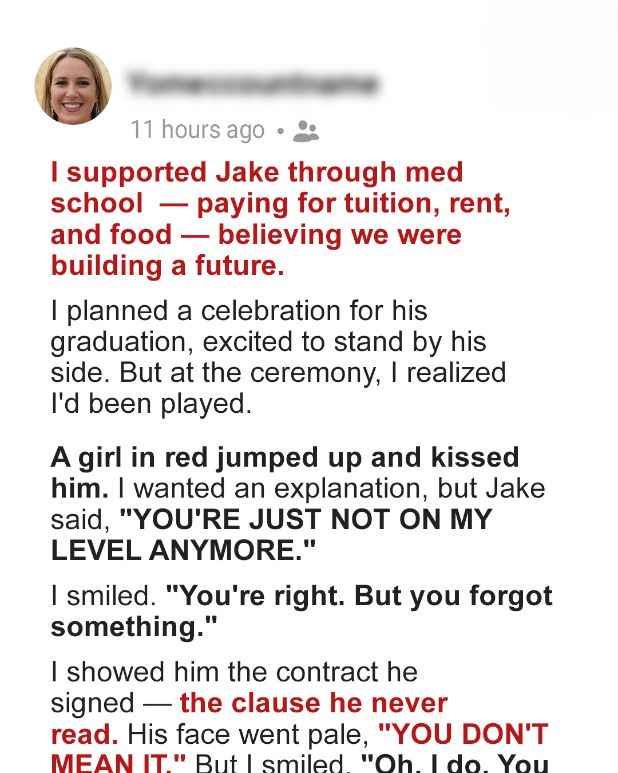Tap the "His face went pale," text
This screenshot has height=773, width=618.
click(248, 734)
